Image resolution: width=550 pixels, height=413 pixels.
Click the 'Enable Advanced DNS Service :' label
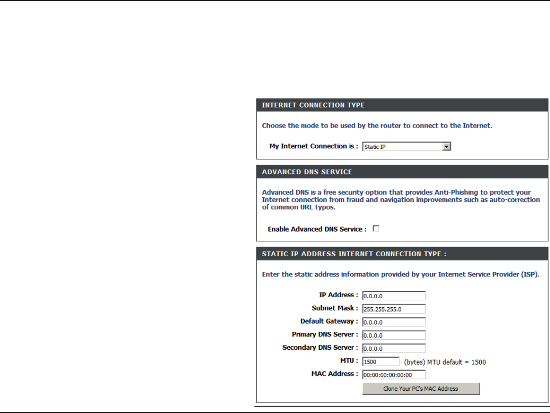(x=317, y=229)
